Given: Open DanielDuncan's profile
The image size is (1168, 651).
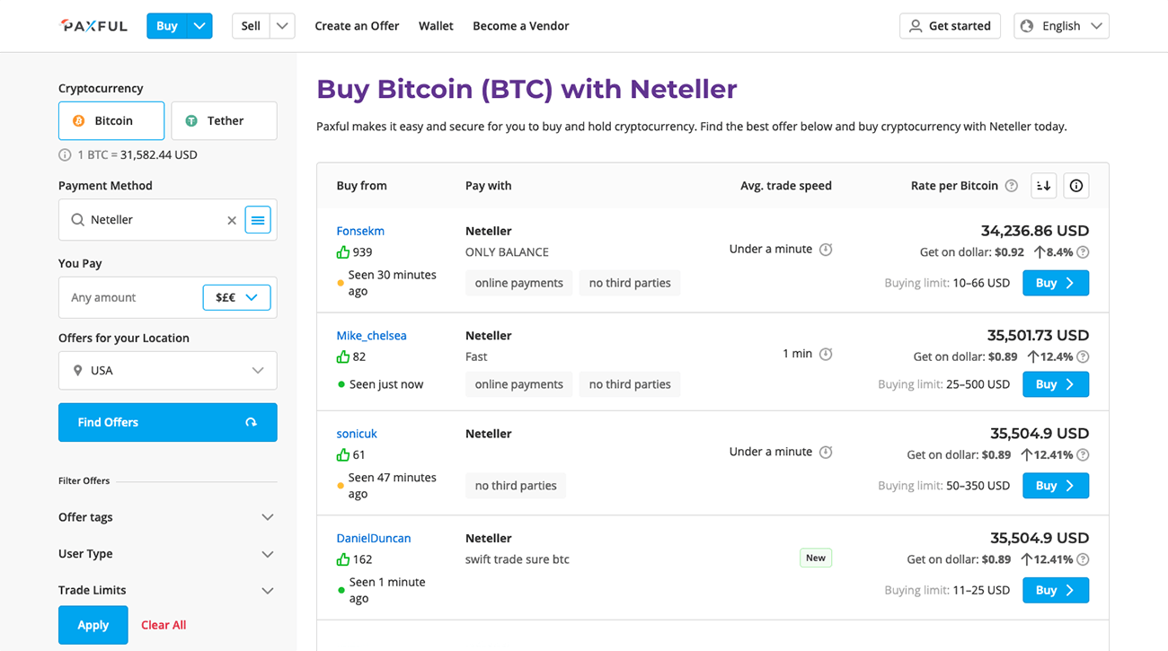Looking at the screenshot, I should [x=374, y=538].
